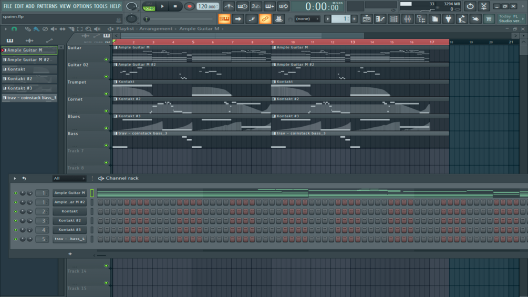Click the Channel rack title speaker arrow
The height and width of the screenshot is (297, 528).
coord(101,179)
